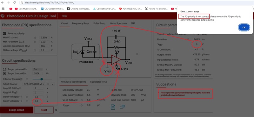Edit the PD bias voltage field
This screenshot has height=117, width=254.
[44, 50]
